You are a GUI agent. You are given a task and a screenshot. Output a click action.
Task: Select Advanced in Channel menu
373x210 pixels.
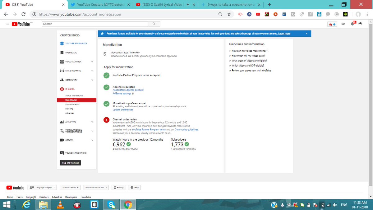pyautogui.click(x=70, y=113)
